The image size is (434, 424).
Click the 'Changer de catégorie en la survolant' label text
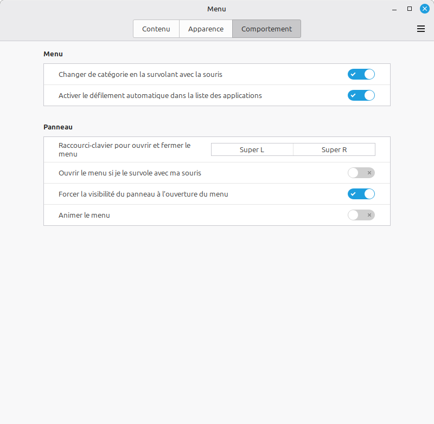pyautogui.click(x=140, y=74)
